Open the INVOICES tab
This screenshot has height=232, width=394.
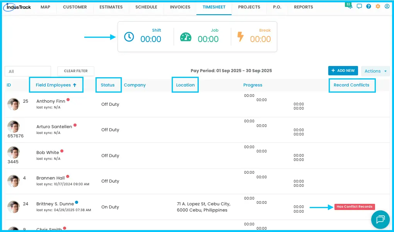[180, 7]
